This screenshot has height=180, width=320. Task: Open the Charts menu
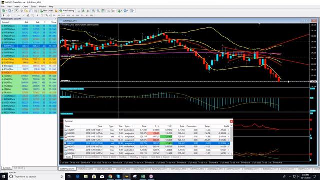click(25, 6)
